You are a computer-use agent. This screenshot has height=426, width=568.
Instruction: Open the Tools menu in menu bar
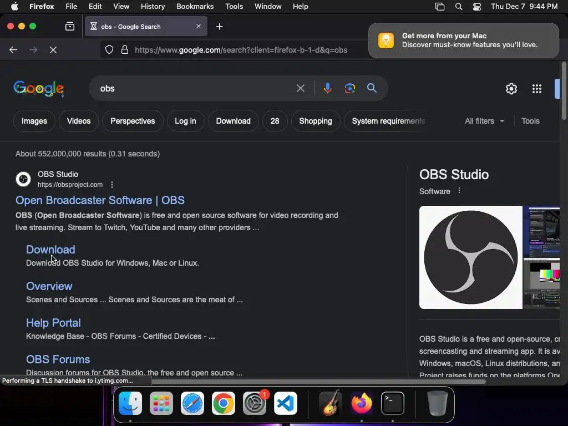[x=234, y=6]
